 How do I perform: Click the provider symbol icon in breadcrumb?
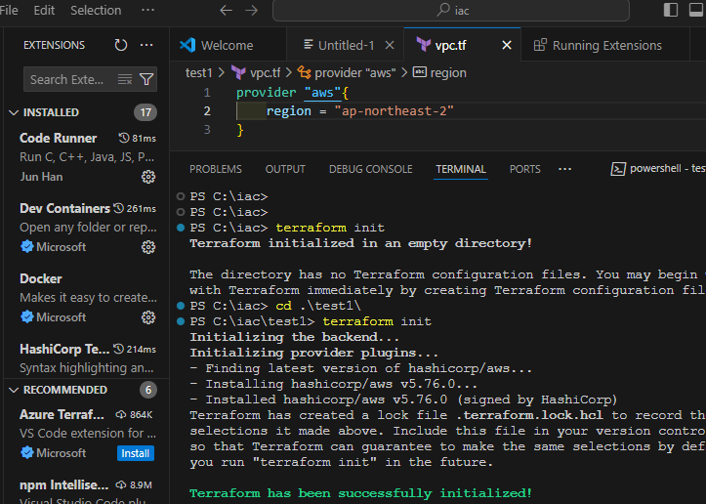(x=304, y=72)
